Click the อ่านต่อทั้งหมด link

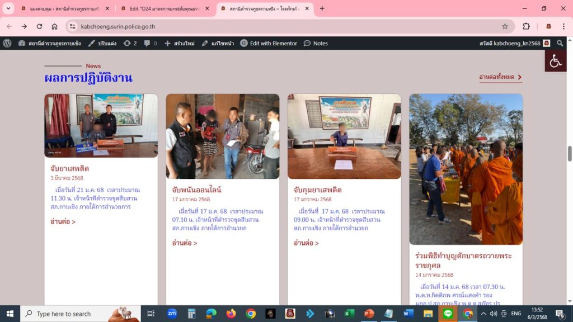(x=500, y=77)
